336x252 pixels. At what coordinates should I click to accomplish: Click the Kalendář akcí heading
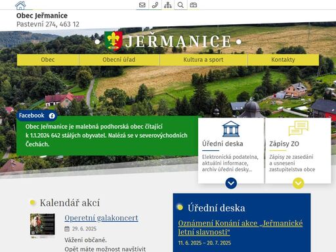[70, 203]
